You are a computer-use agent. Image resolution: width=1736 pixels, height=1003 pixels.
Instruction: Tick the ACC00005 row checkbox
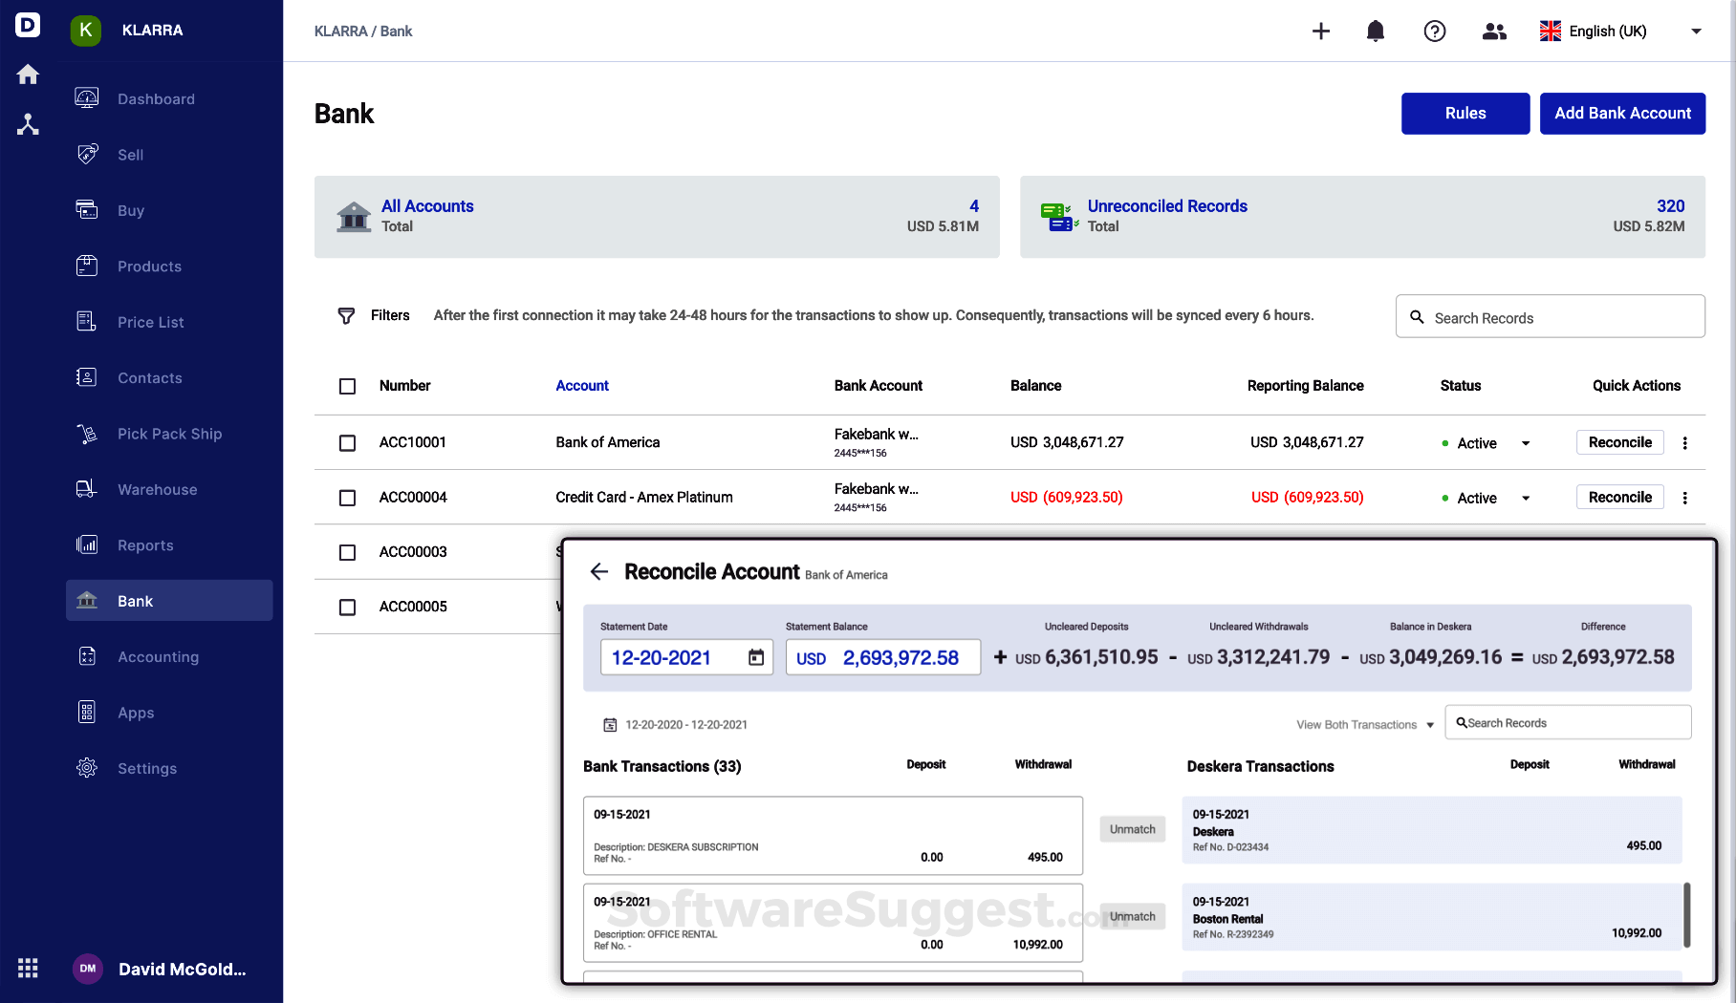[347, 607]
